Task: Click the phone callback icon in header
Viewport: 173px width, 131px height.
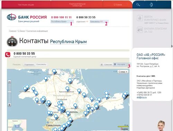Action: (151, 5)
